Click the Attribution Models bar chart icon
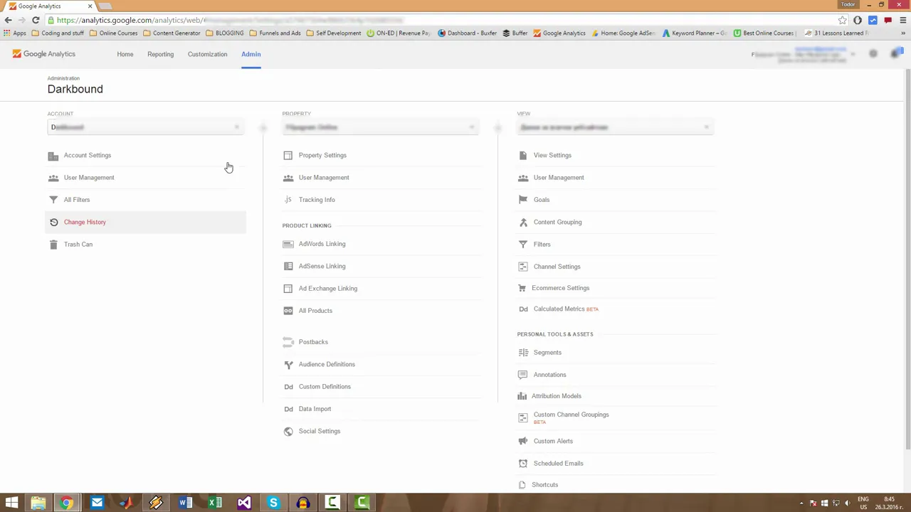This screenshot has width=911, height=512. tap(522, 396)
